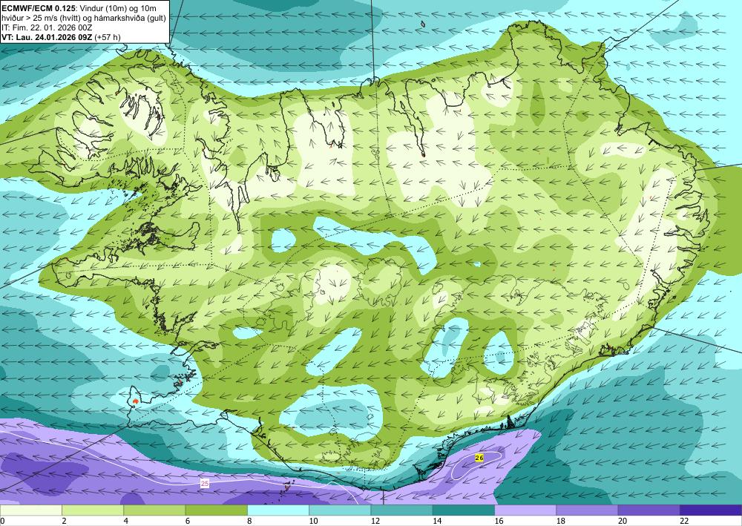Viewport: 742px width, 526px height.
Task: Click the legend scale value 4
Action: click(x=126, y=521)
